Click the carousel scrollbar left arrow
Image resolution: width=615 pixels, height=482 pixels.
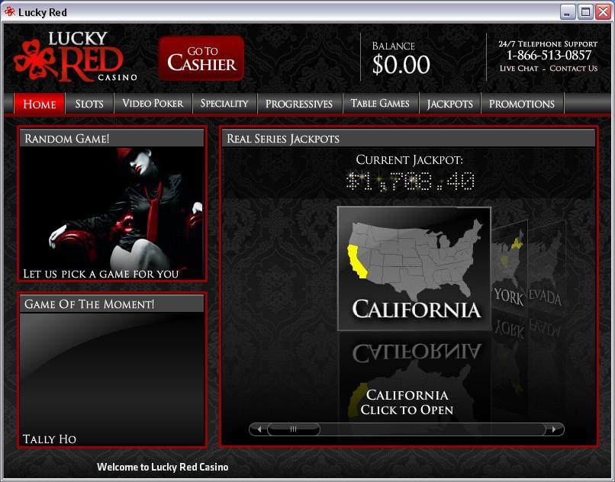coord(259,429)
